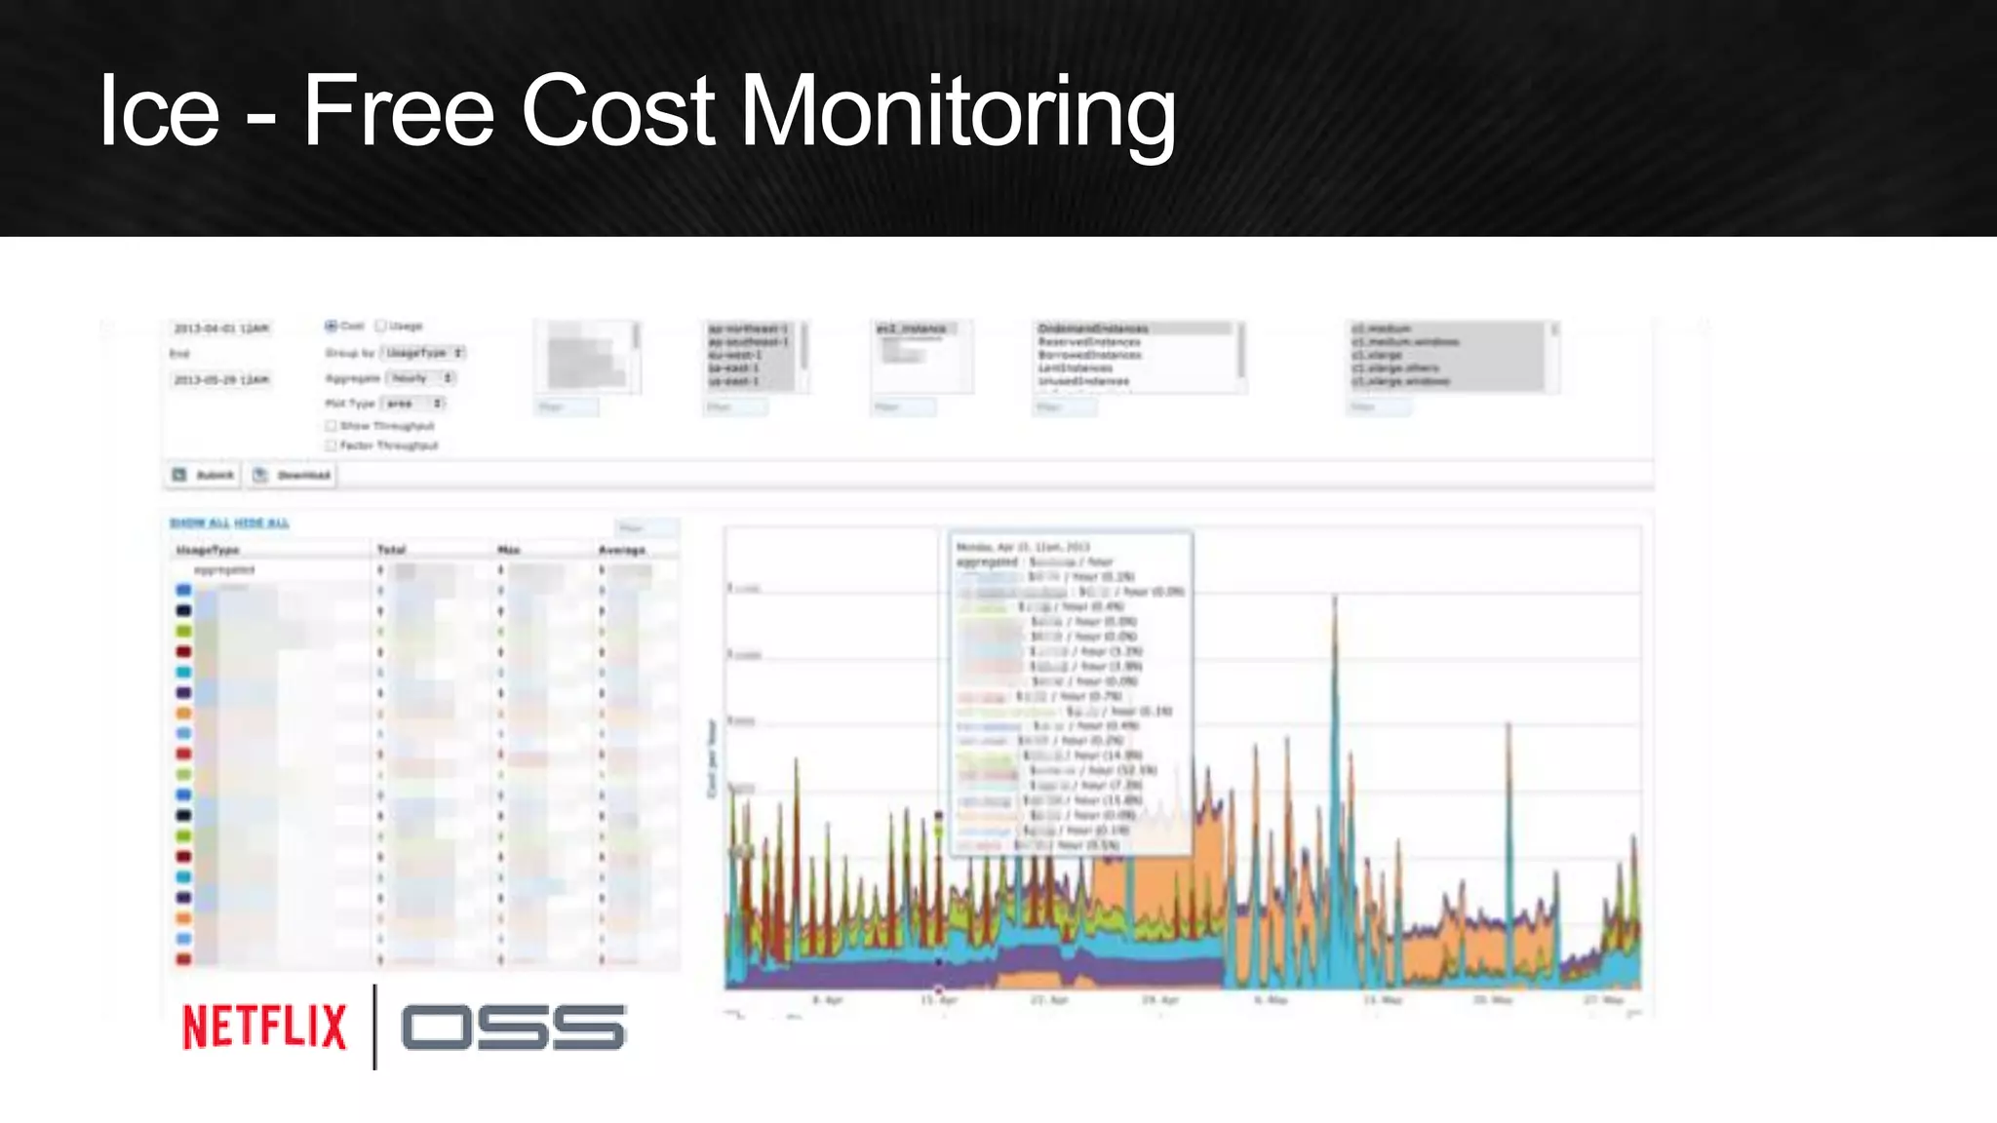Click the Submit button icon

[179, 475]
